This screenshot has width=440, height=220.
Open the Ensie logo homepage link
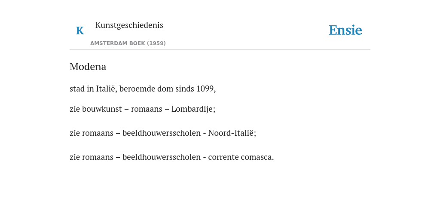(x=345, y=30)
